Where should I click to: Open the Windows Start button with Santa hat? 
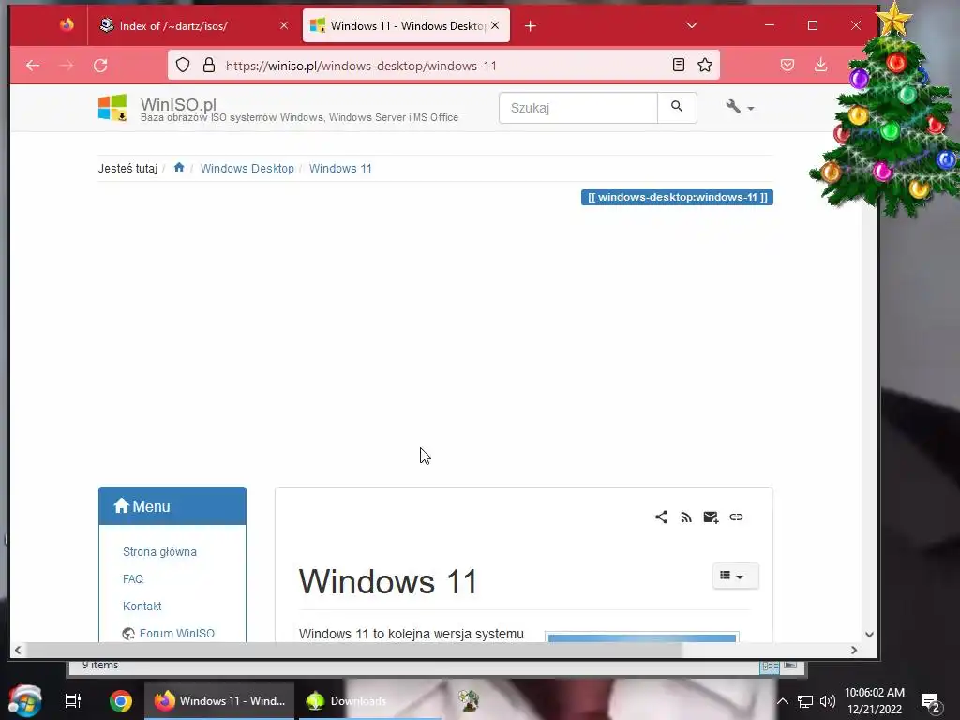[25, 700]
